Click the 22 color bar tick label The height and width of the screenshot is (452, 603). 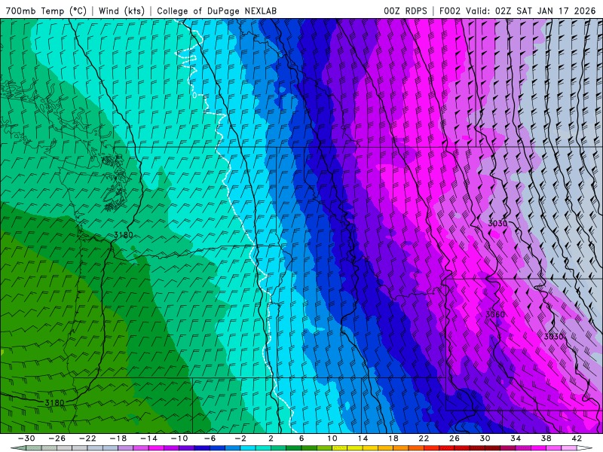coord(424,438)
